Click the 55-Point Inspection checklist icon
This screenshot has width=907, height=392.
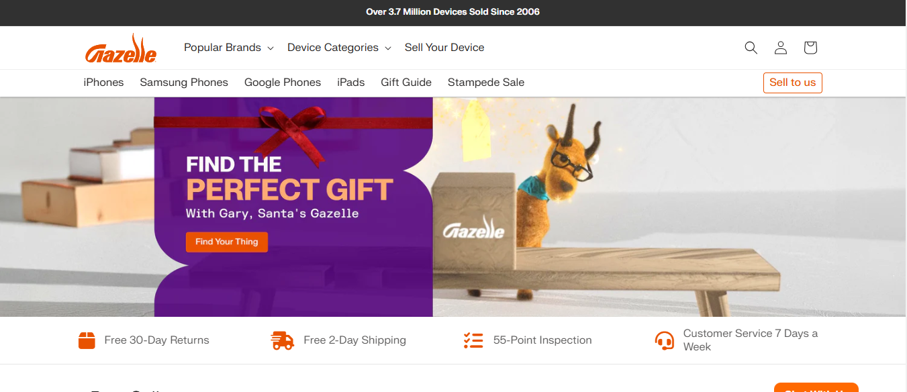[x=473, y=340]
